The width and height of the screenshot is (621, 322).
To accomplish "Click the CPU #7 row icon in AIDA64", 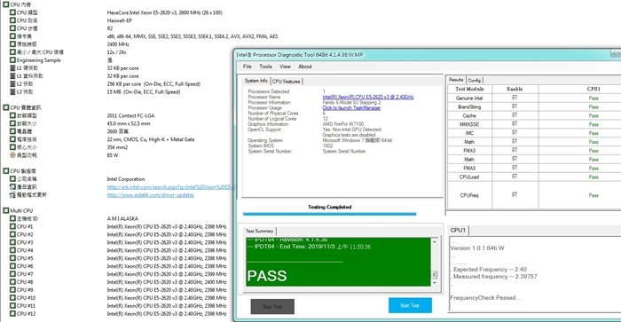I will [12, 274].
